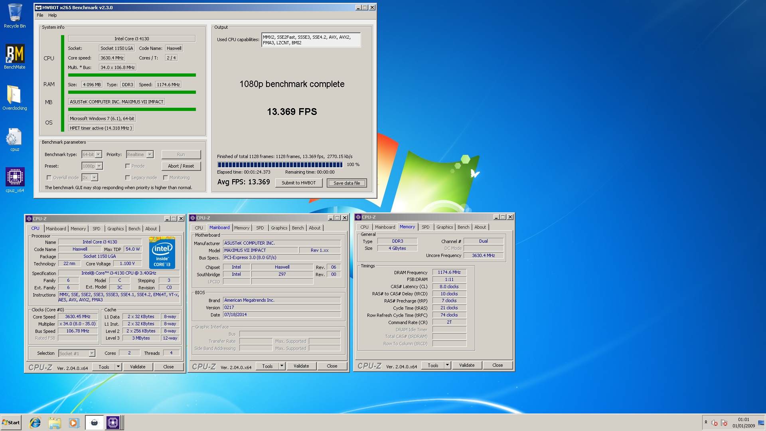Click the CPU-Z CPU window title icon
The width and height of the screenshot is (766, 431).
pyautogui.click(x=29, y=219)
